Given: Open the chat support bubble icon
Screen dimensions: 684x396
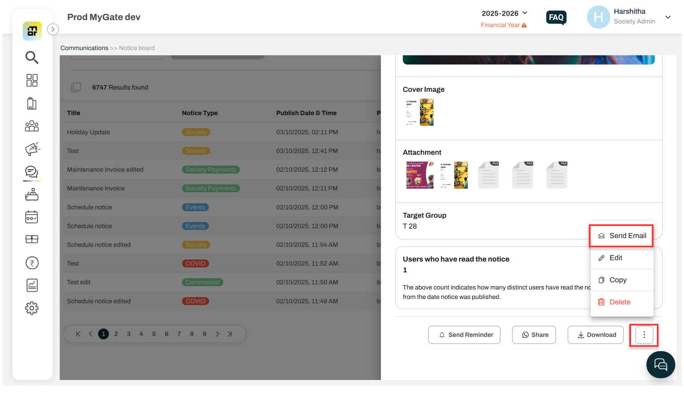Looking at the screenshot, I should (x=660, y=365).
